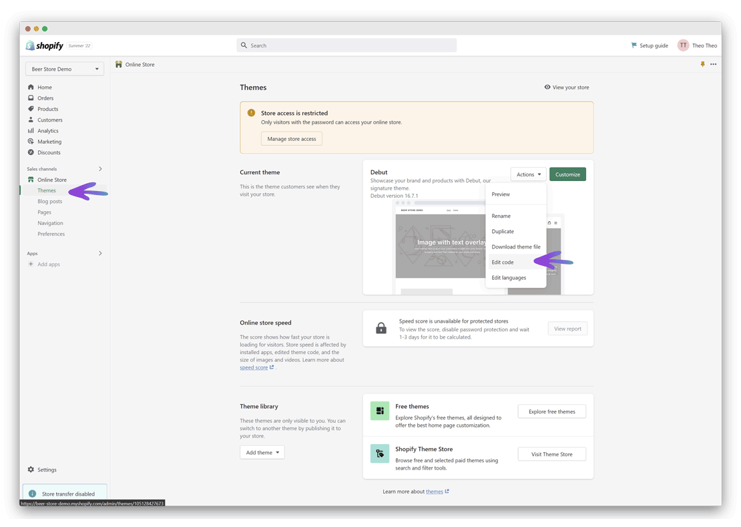Click the search magnifier icon
Viewport: 741px width, 527px height.
point(244,45)
